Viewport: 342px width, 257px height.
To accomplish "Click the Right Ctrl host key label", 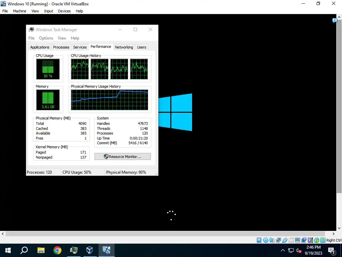I will click(x=334, y=240).
